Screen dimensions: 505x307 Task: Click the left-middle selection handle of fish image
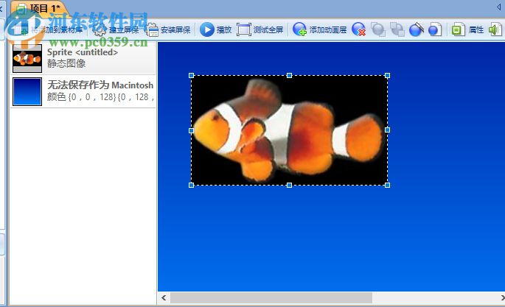click(x=191, y=130)
